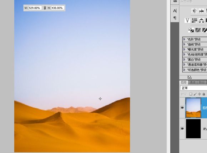The height and width of the screenshot is (153, 207).
Task: Click the H height percentage field
Action: tap(58, 8)
